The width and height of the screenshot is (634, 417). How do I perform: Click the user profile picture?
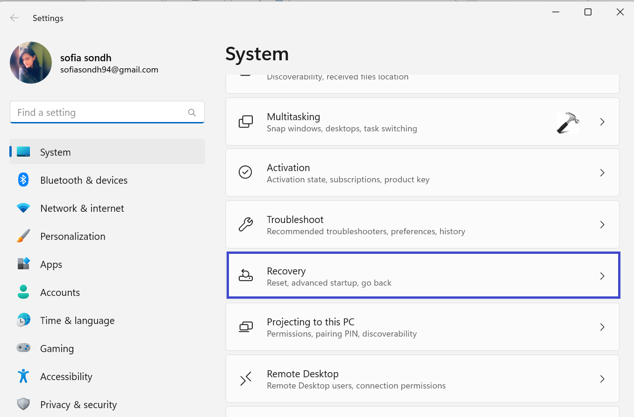point(31,63)
